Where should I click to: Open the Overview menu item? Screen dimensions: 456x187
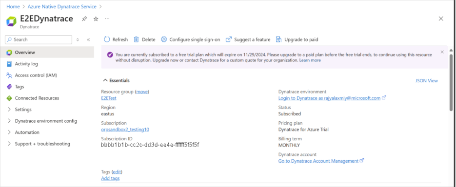(x=47, y=52)
